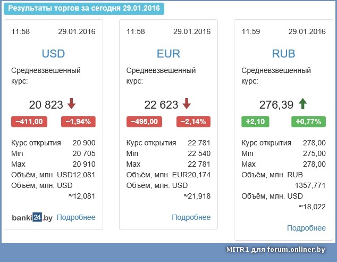Click the +2,10 green change badge

pos(255,121)
